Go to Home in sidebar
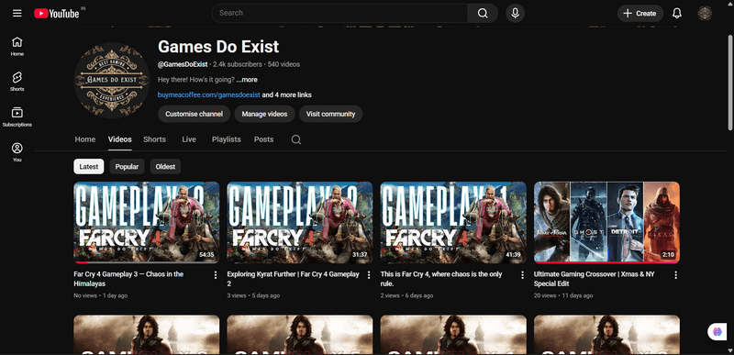The image size is (734, 355). pyautogui.click(x=17, y=46)
